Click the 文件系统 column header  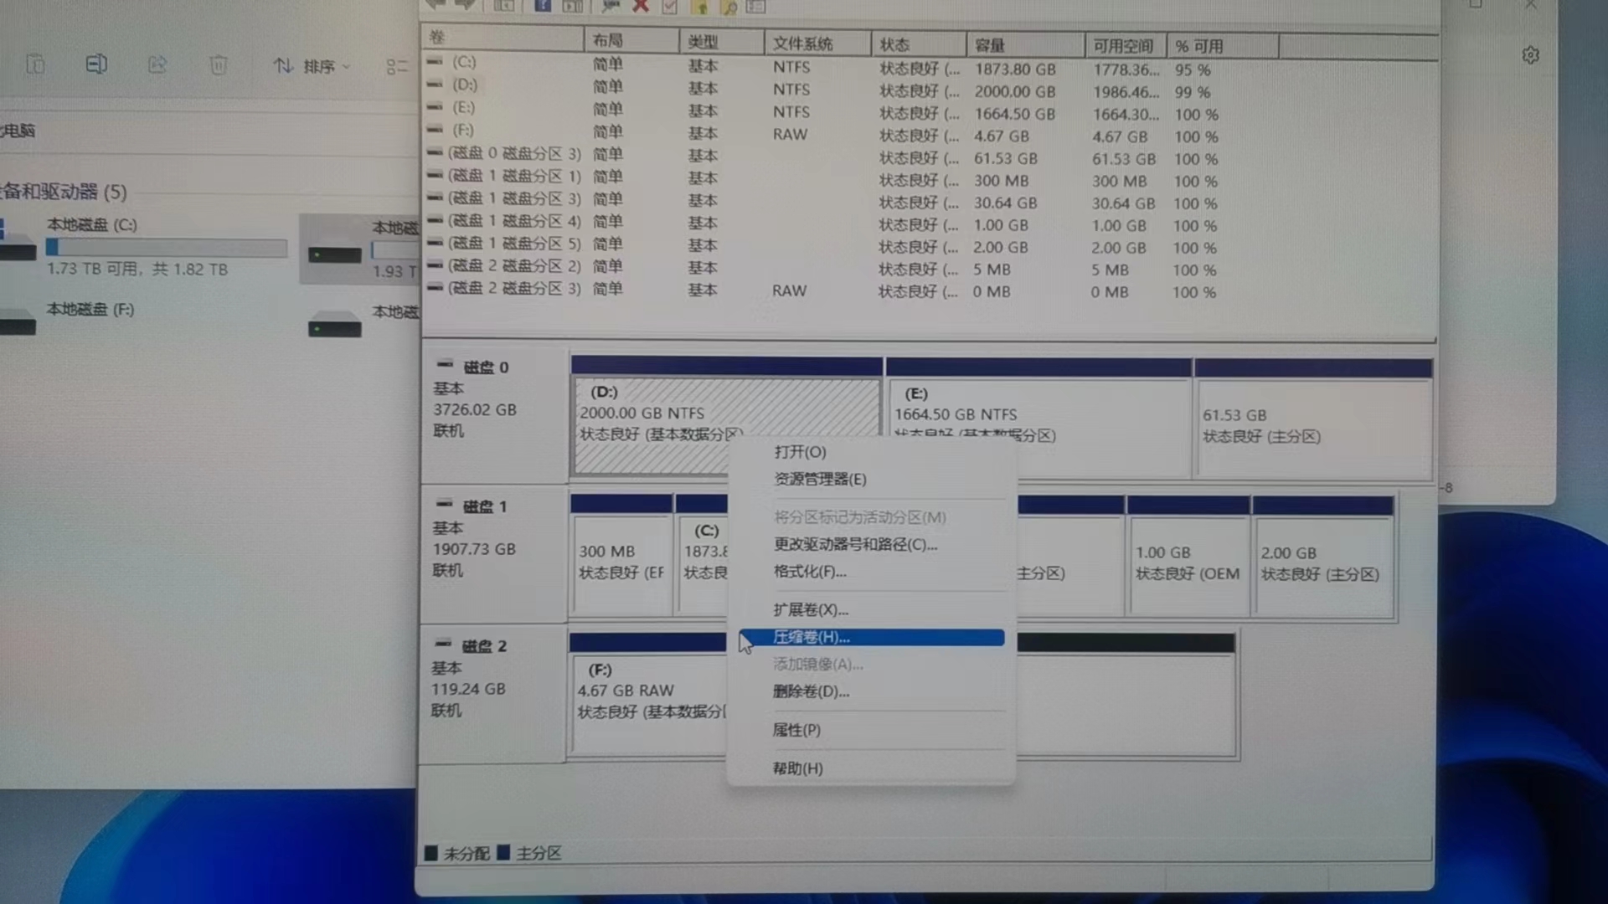(x=802, y=44)
